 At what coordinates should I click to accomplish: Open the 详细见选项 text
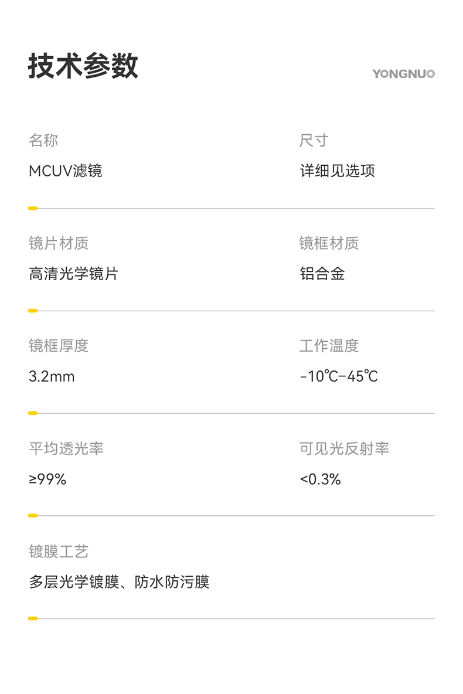tap(337, 171)
